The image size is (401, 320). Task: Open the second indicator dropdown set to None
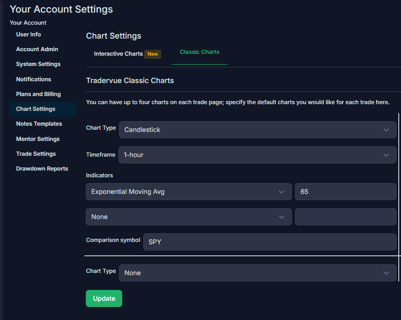point(189,217)
